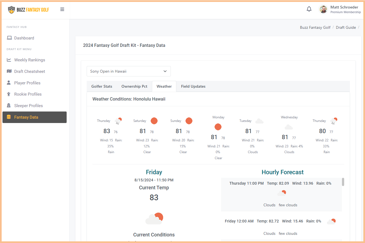The height and width of the screenshot is (243, 365).
Task: Click the large current conditions cloud-sun icon
Action: [x=154, y=218]
